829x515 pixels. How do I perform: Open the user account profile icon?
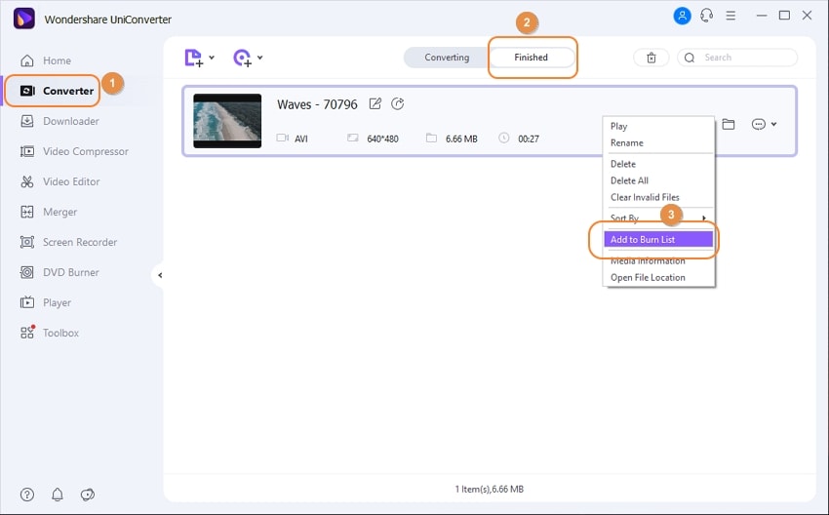pos(682,16)
